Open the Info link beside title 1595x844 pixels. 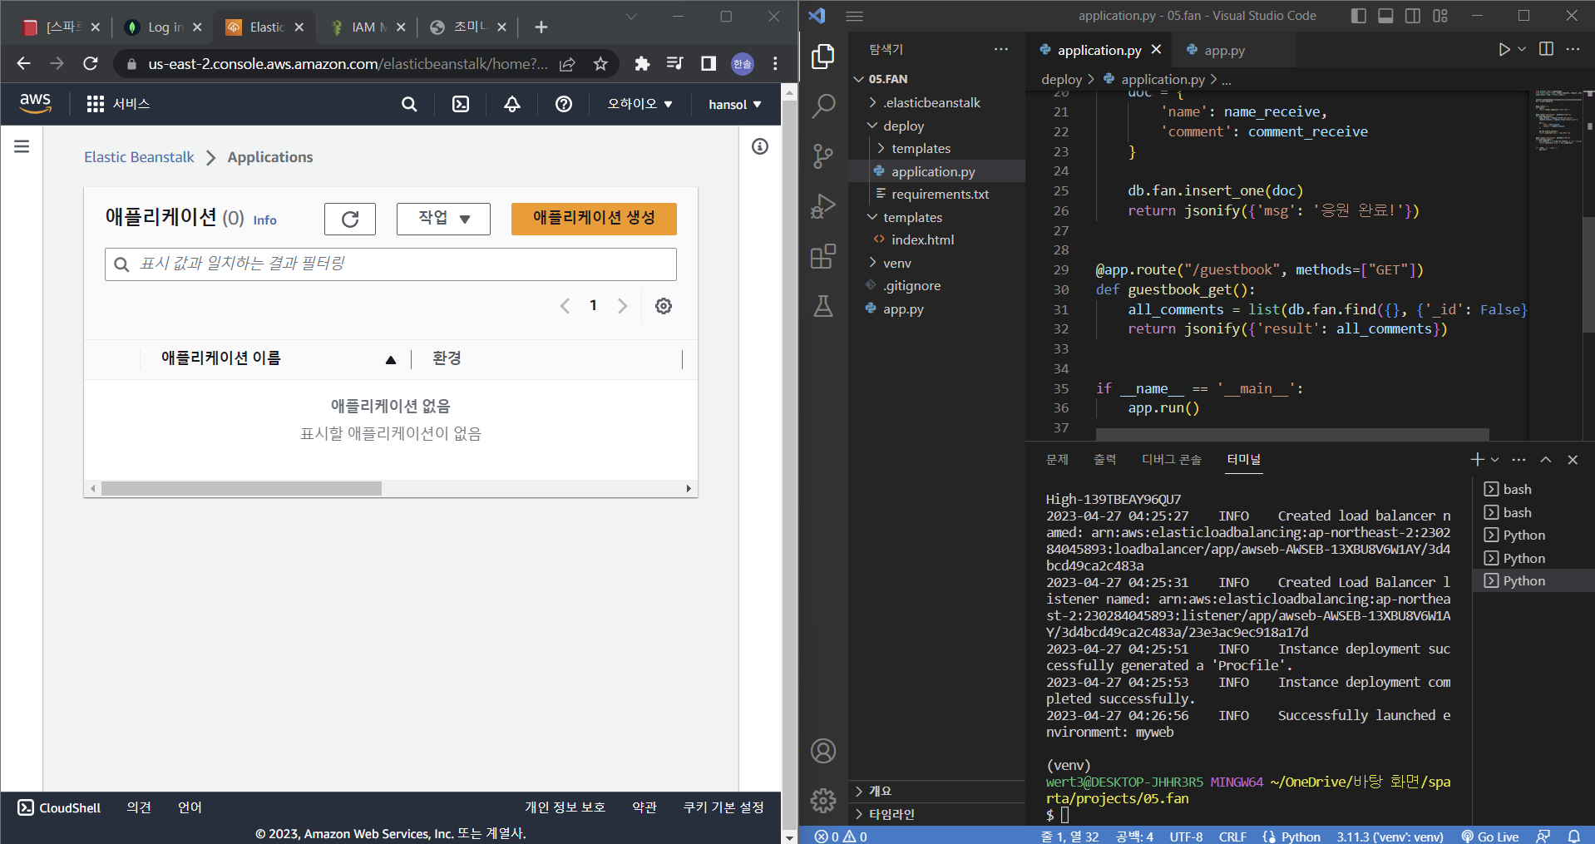[264, 220]
